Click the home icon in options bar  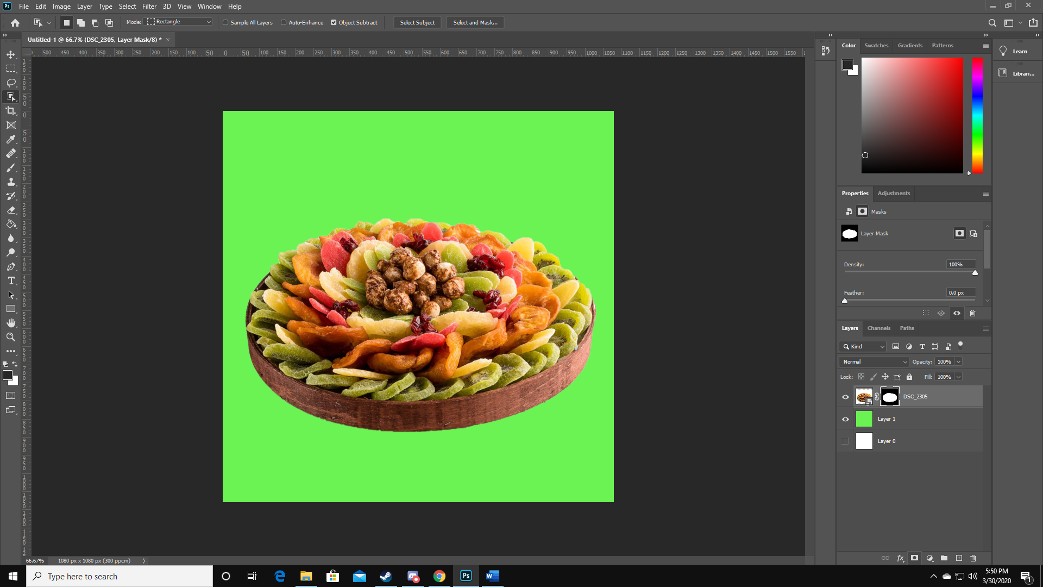[15, 23]
